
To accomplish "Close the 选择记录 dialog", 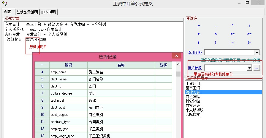I will (x=177, y=56).
